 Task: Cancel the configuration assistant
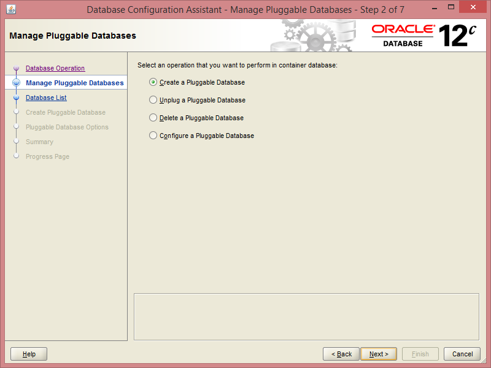(462, 354)
